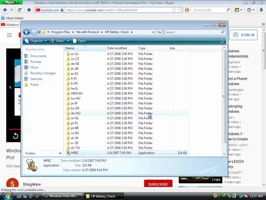Open Music favorite link
Viewport: 266px width, 200px height.
[x=35, y=67]
